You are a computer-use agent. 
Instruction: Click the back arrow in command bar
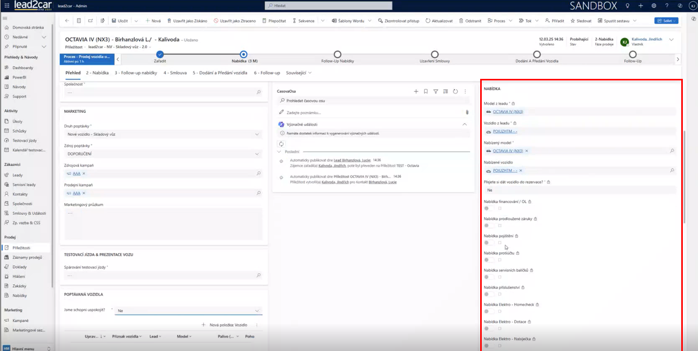pyautogui.click(x=67, y=21)
